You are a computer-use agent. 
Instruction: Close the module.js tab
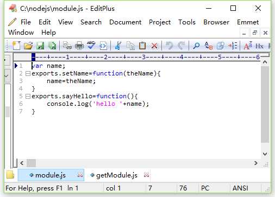click(x=80, y=175)
